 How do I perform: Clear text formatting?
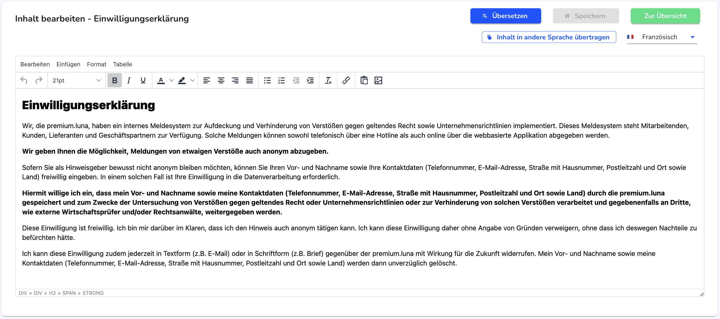(x=328, y=81)
